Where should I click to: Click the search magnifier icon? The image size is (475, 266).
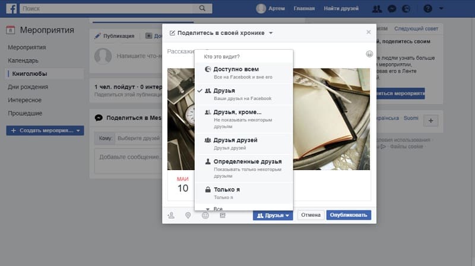[202, 8]
